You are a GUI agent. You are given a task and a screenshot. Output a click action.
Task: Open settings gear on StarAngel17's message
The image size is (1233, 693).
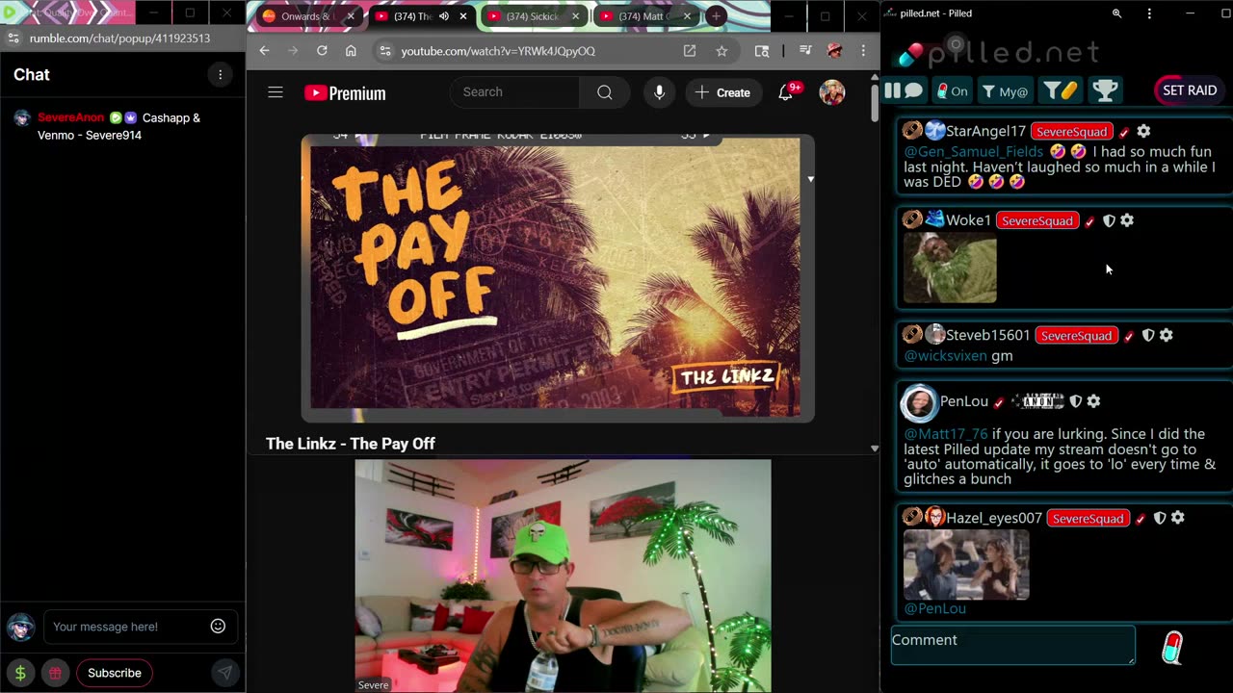click(x=1143, y=131)
